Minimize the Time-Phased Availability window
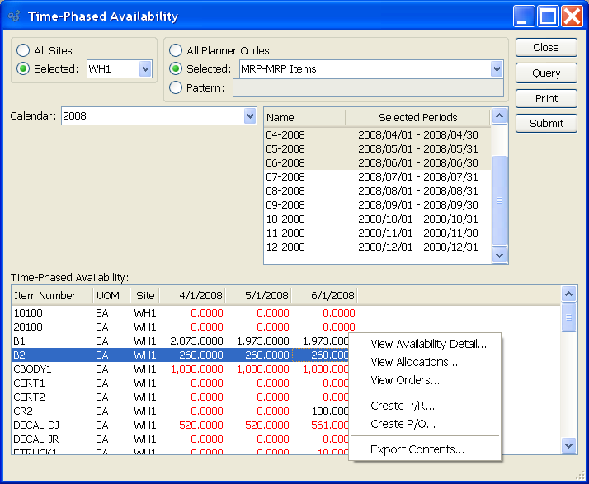Viewport: 589px width, 484px height. point(525,16)
